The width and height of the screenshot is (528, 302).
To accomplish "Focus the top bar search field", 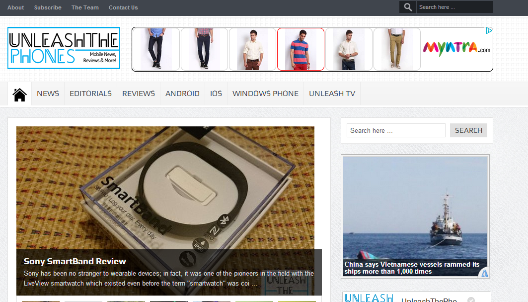I will [x=454, y=7].
